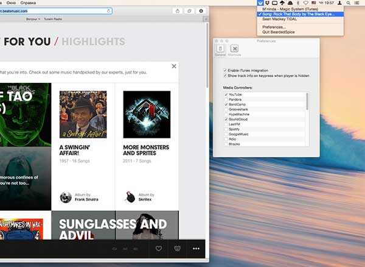Open More Monsters and Sprites album title
The width and height of the screenshot is (365, 267).
point(146,150)
